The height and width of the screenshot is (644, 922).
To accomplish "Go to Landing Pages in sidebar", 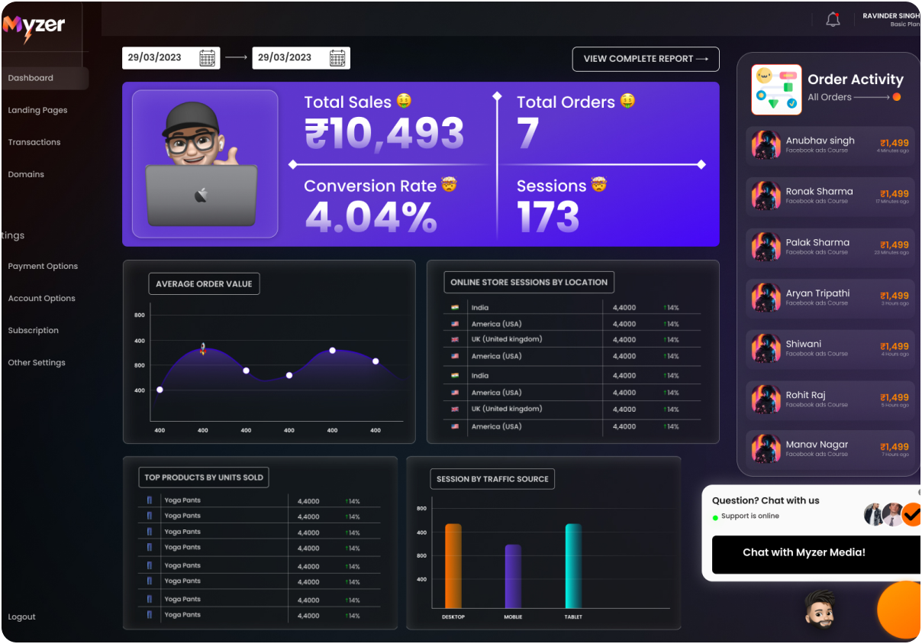I will (37, 110).
